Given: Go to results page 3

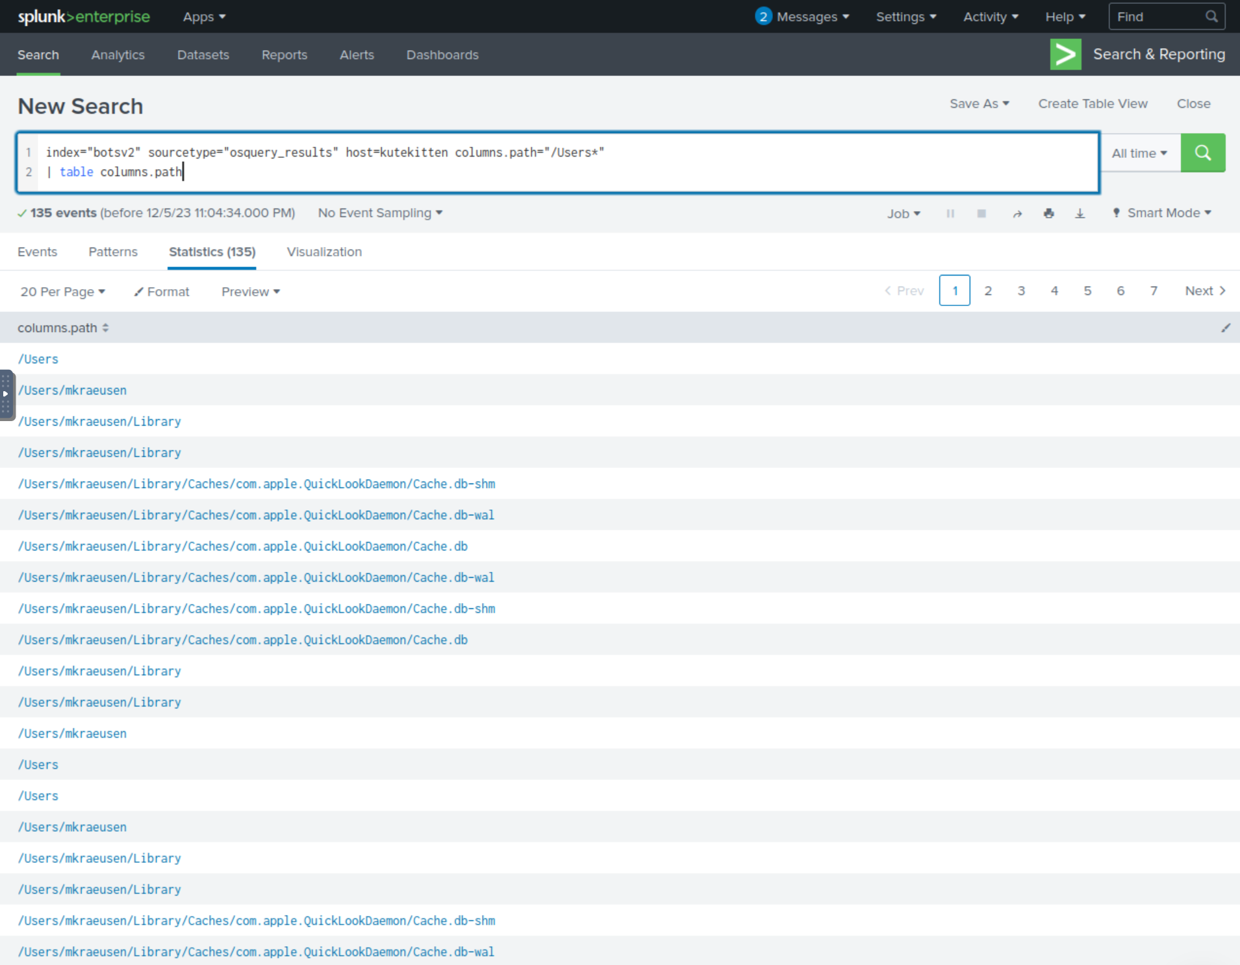Looking at the screenshot, I should 1021,290.
